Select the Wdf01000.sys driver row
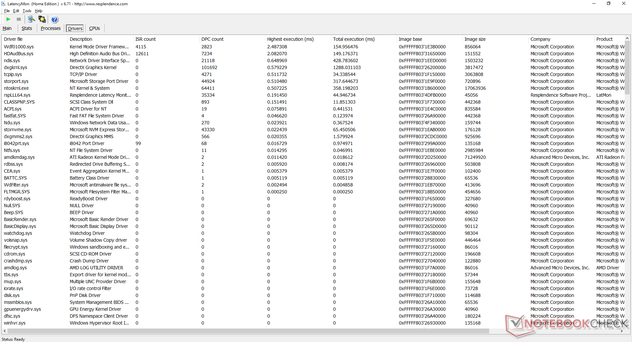 tap(313, 47)
